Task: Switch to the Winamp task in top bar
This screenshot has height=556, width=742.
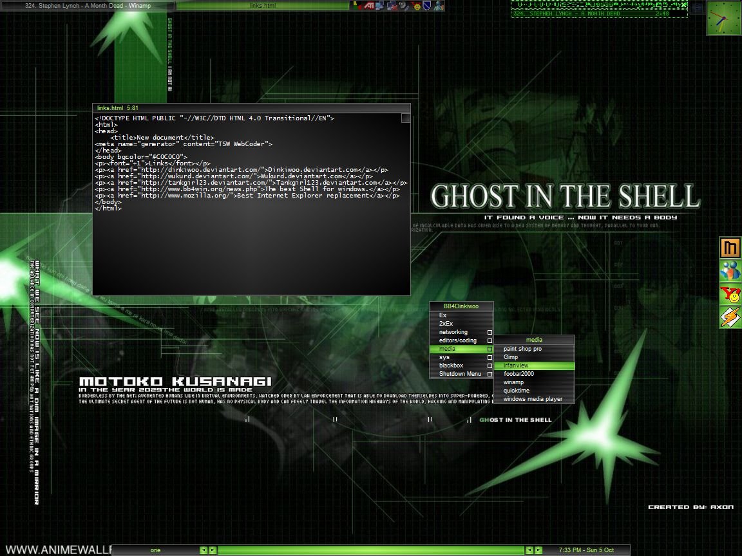Action: (x=88, y=6)
